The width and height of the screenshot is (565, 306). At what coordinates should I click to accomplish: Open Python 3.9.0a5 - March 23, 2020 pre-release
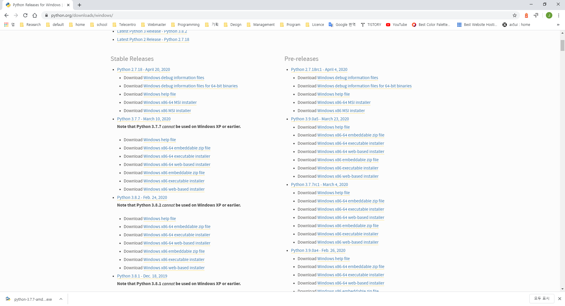[320, 119]
